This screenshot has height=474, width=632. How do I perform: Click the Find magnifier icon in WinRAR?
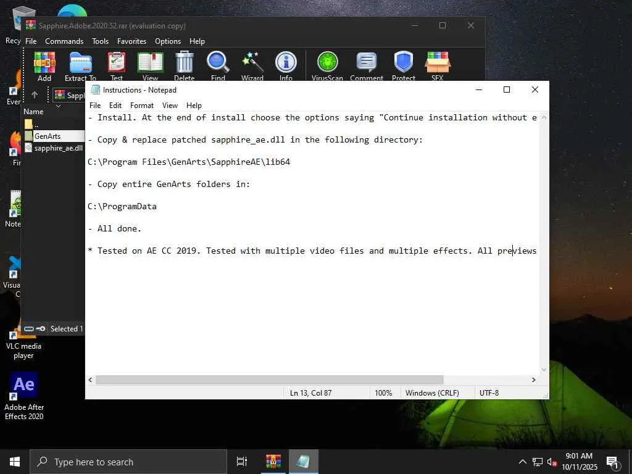pos(218,67)
